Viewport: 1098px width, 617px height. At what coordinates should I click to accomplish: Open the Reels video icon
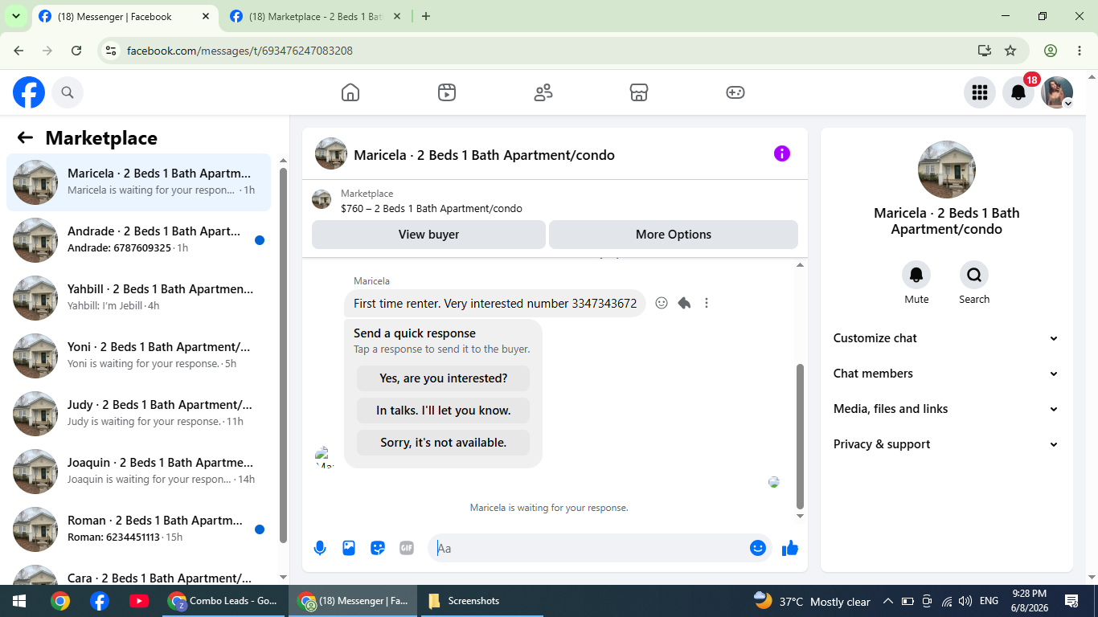click(x=447, y=92)
